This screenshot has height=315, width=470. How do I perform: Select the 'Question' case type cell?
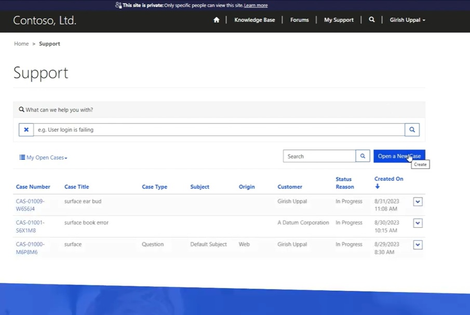coord(153,244)
